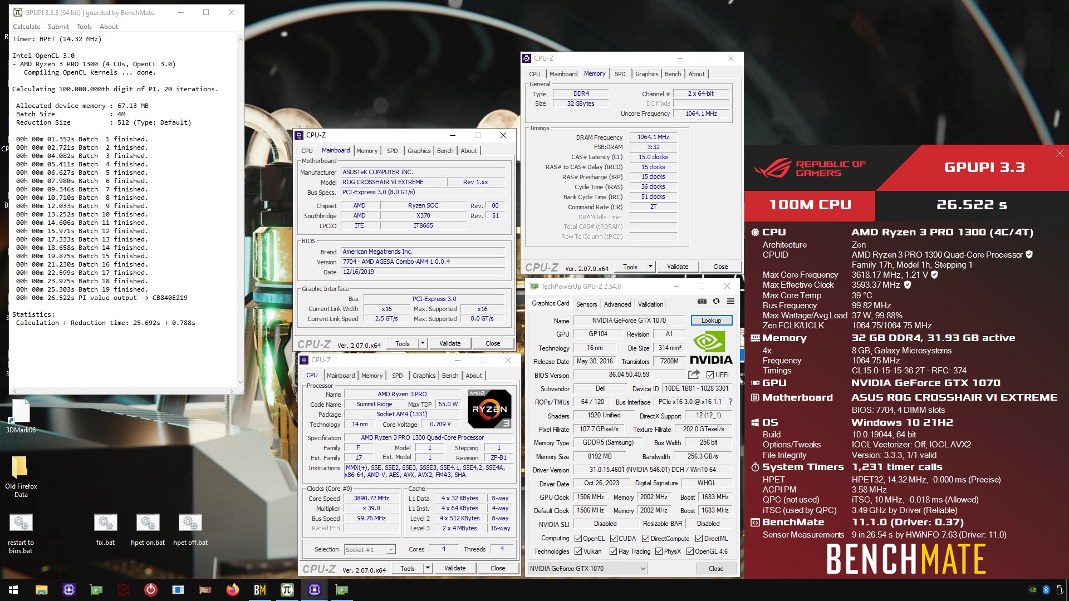Toggle OpenCL checkbox in GPU-Z

click(x=578, y=539)
